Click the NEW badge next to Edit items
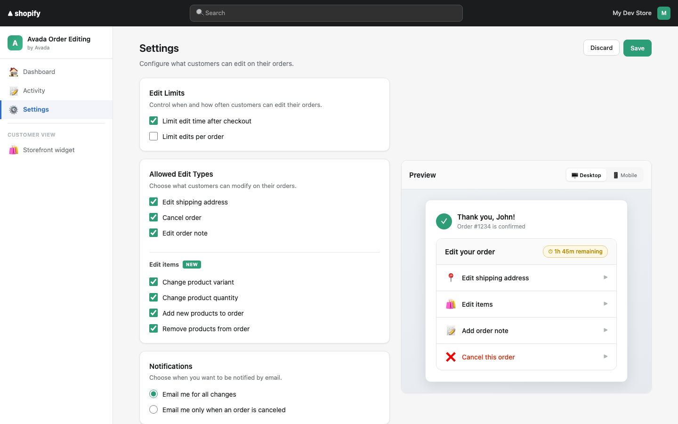The width and height of the screenshot is (678, 424). 192,265
